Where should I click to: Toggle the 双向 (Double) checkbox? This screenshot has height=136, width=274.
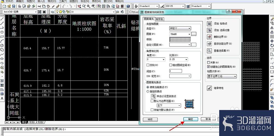(x=148, y=65)
